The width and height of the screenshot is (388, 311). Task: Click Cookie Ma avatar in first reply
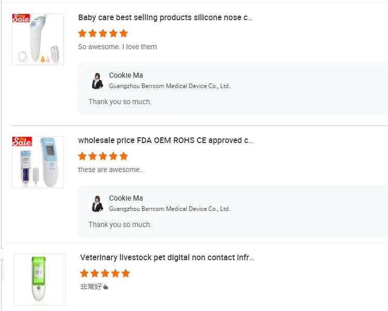(x=97, y=80)
